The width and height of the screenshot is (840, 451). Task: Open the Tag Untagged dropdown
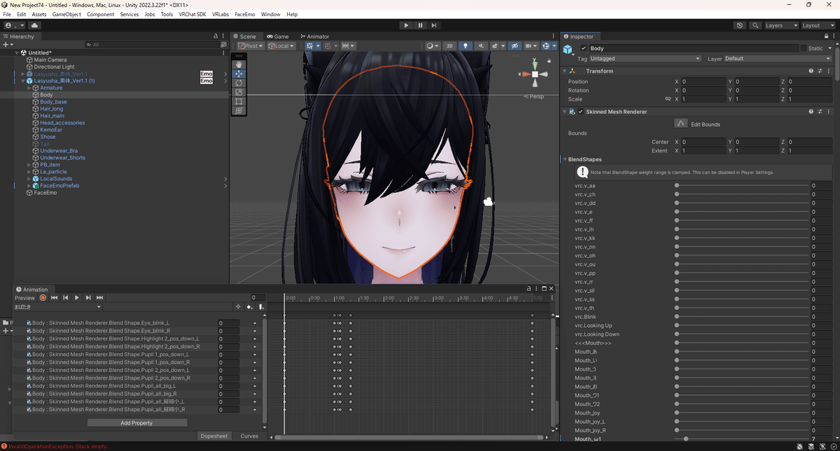click(x=645, y=59)
